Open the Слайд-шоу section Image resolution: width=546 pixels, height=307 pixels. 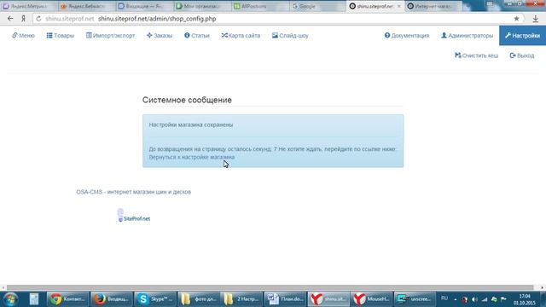(290, 36)
